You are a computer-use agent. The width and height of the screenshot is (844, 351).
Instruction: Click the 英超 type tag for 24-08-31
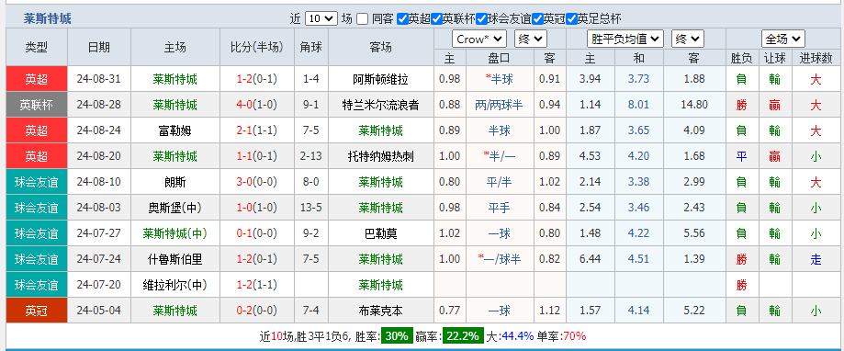[37, 79]
